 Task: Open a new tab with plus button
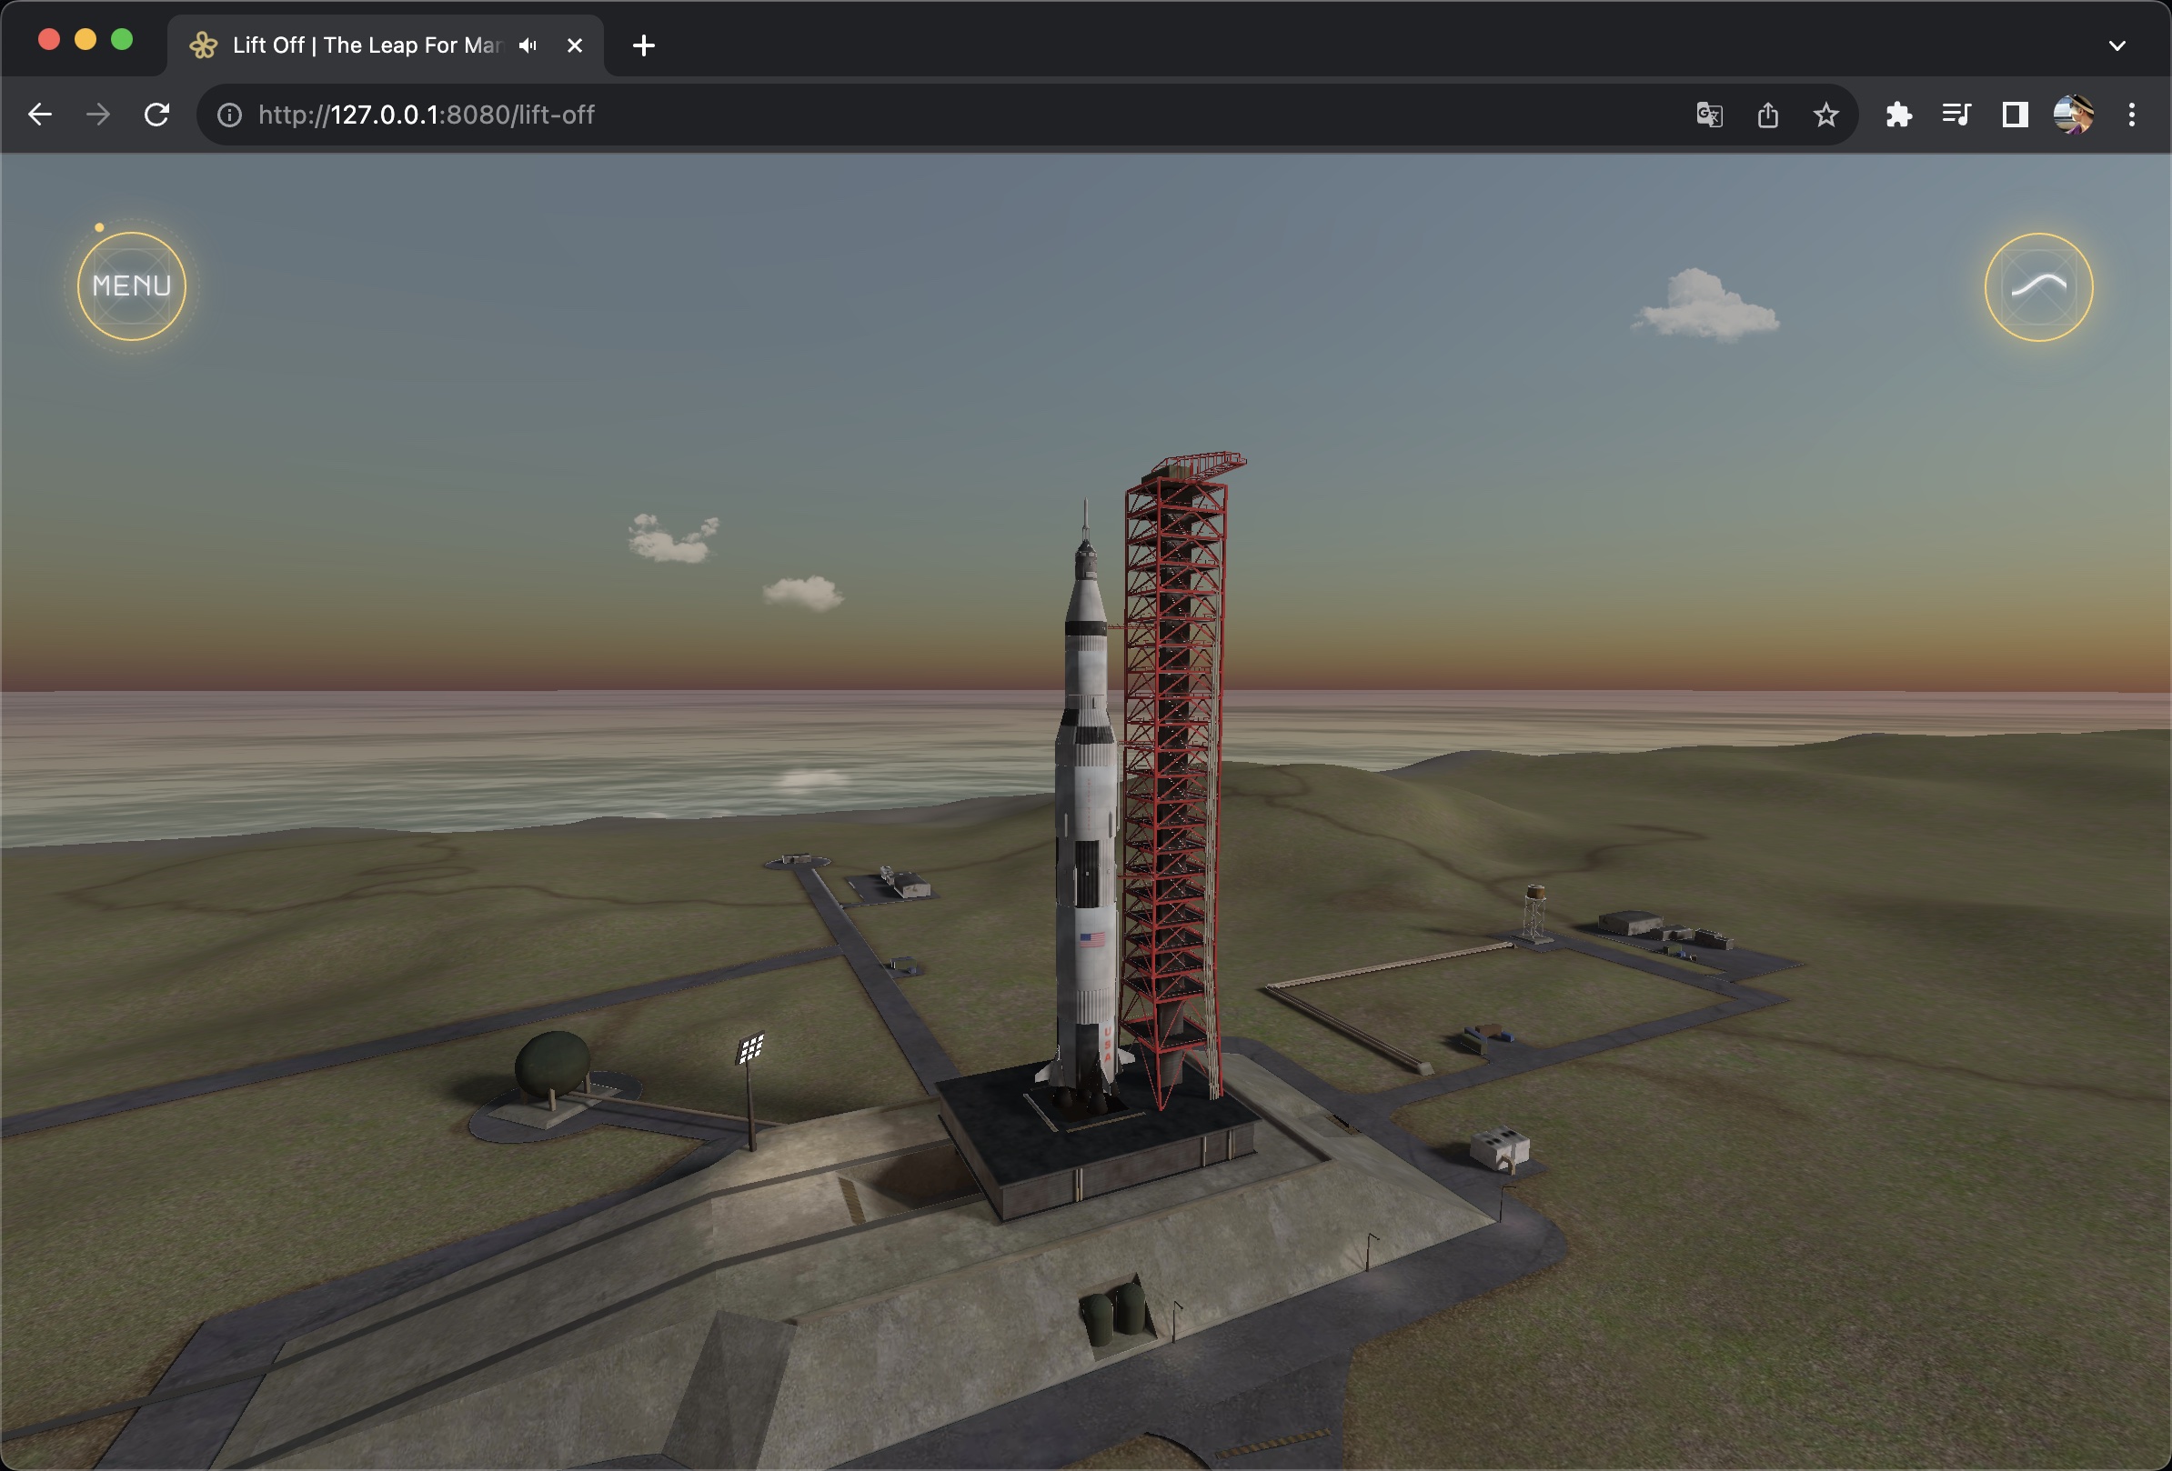[643, 45]
